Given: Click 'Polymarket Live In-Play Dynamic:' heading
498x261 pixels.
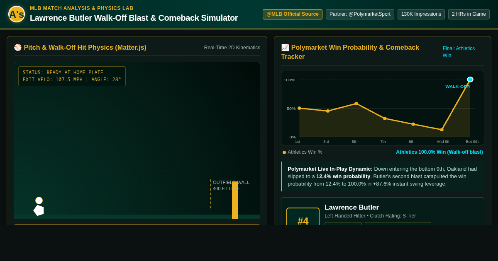Looking at the screenshot, I should pyautogui.click(x=330, y=169).
